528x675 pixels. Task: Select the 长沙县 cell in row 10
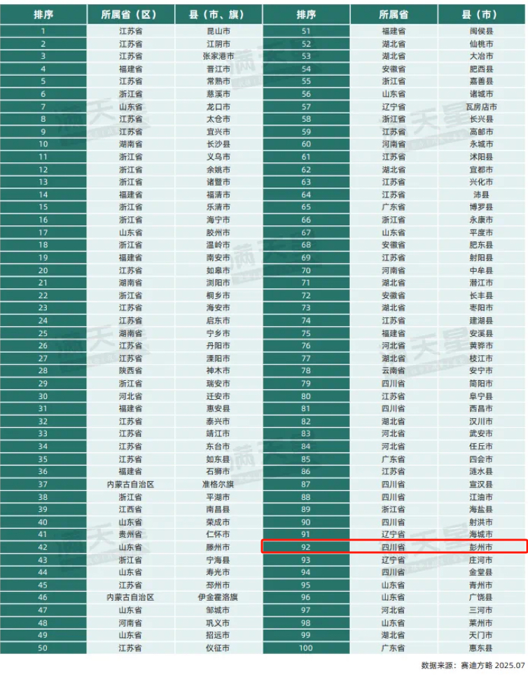point(218,144)
